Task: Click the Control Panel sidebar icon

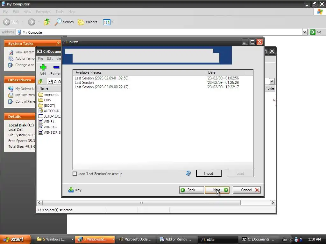Action: coord(11,101)
